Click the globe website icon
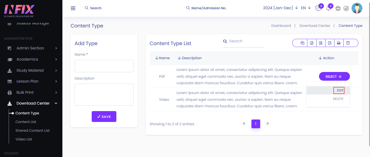Screen dimensions: 370x157 point(338,8)
